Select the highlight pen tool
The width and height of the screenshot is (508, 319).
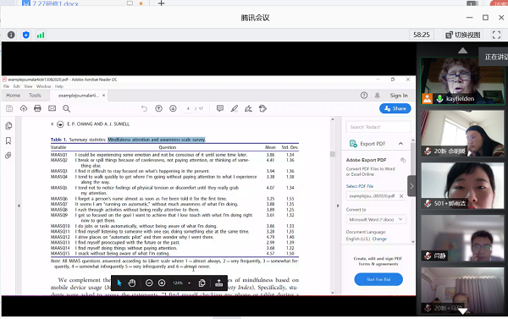235,108
